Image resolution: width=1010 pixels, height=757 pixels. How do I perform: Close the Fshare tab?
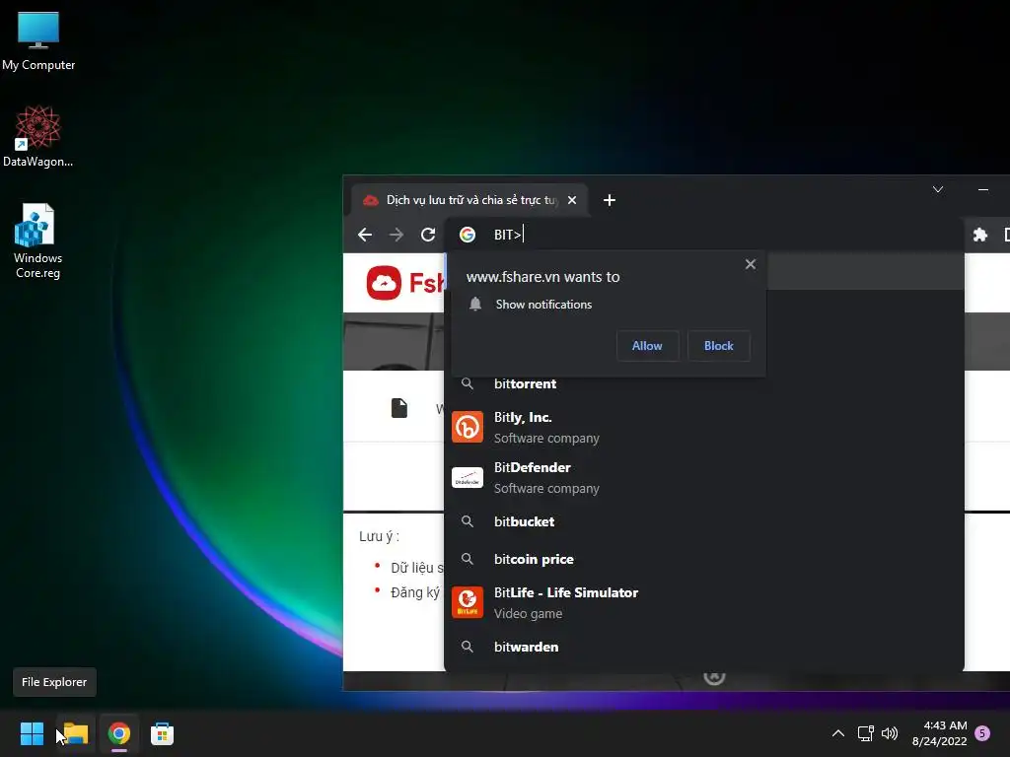click(x=572, y=200)
